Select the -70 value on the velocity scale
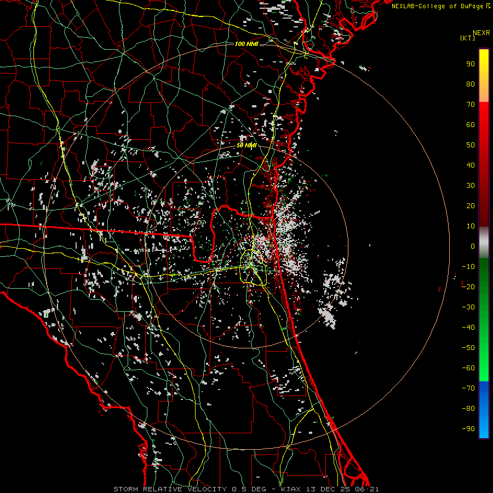 (x=468, y=388)
